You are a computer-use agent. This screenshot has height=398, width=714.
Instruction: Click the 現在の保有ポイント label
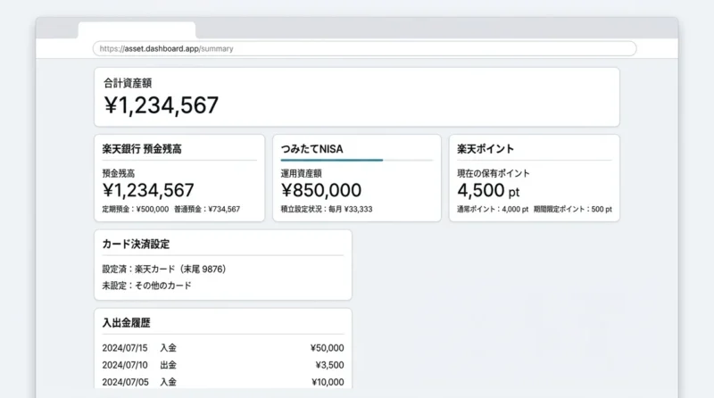[x=494, y=173]
